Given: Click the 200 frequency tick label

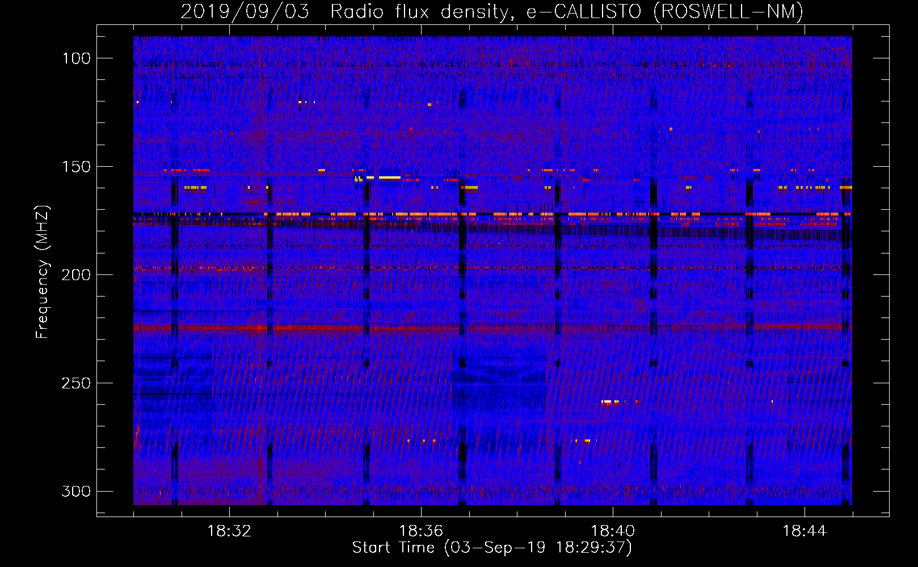Looking at the screenshot, I should (77, 275).
